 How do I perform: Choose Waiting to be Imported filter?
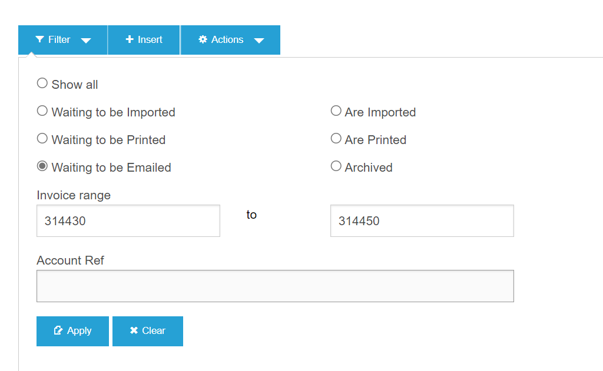[42, 111]
